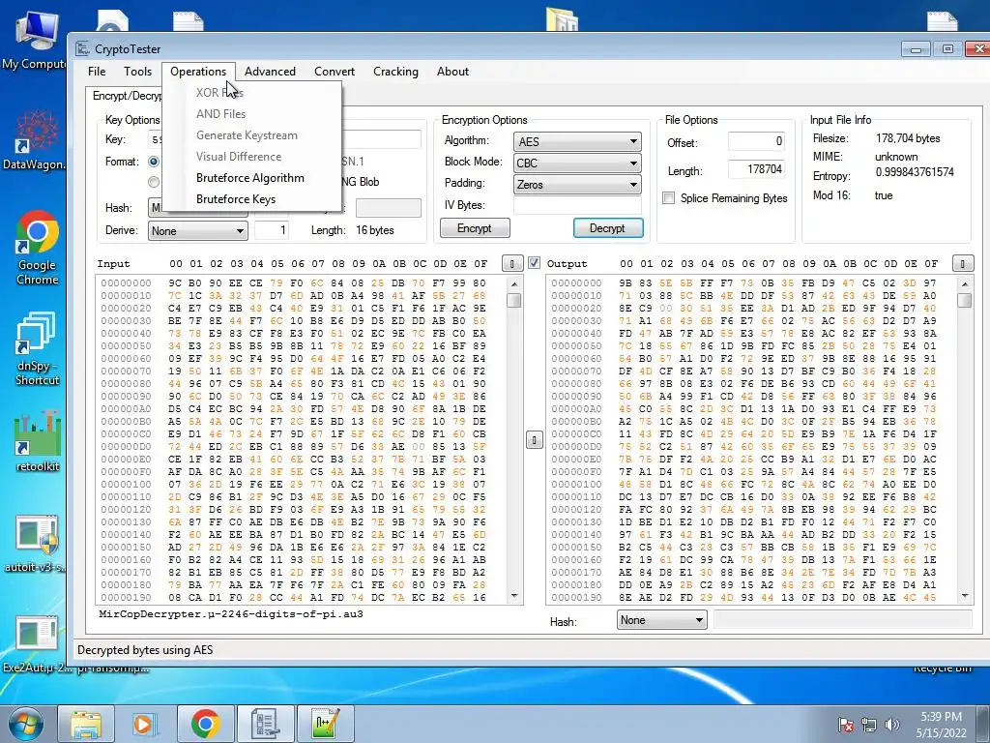The height and width of the screenshot is (743, 990).
Task: Select the second Format radio button
Action: (x=154, y=182)
